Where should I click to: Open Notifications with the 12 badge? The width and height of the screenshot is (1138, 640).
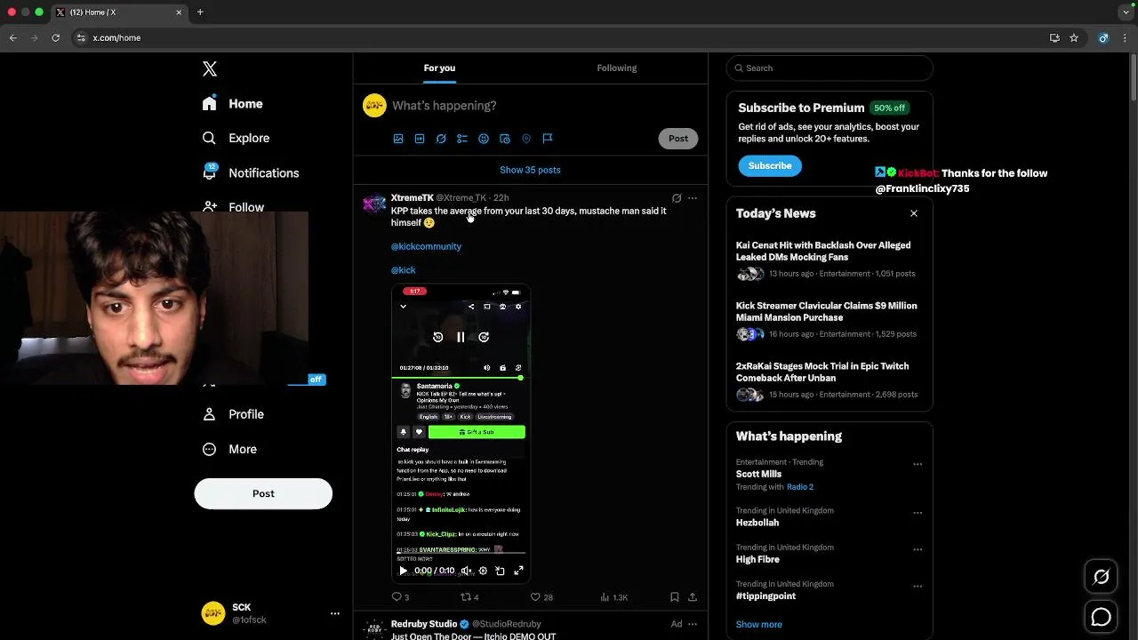(250, 173)
